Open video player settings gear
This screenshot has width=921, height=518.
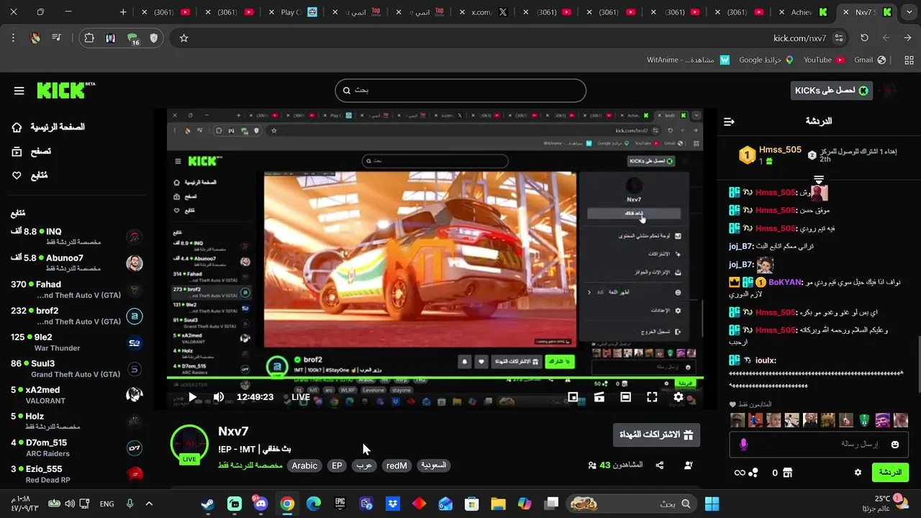(x=679, y=397)
